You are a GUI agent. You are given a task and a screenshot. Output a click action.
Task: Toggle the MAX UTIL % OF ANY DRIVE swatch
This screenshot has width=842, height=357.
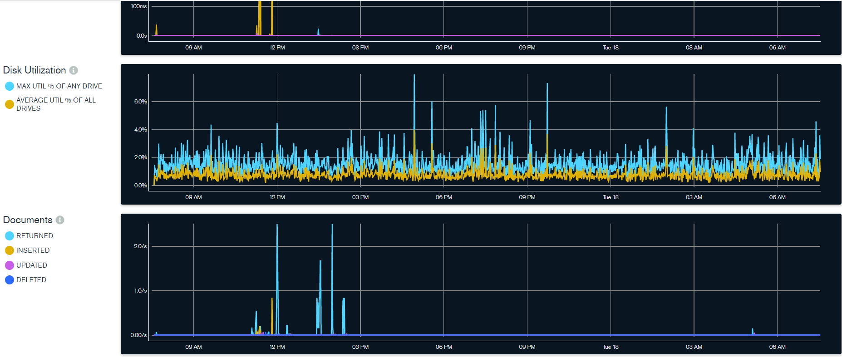pyautogui.click(x=10, y=86)
